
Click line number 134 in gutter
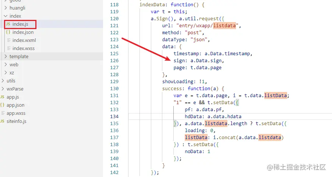tap(114, 116)
